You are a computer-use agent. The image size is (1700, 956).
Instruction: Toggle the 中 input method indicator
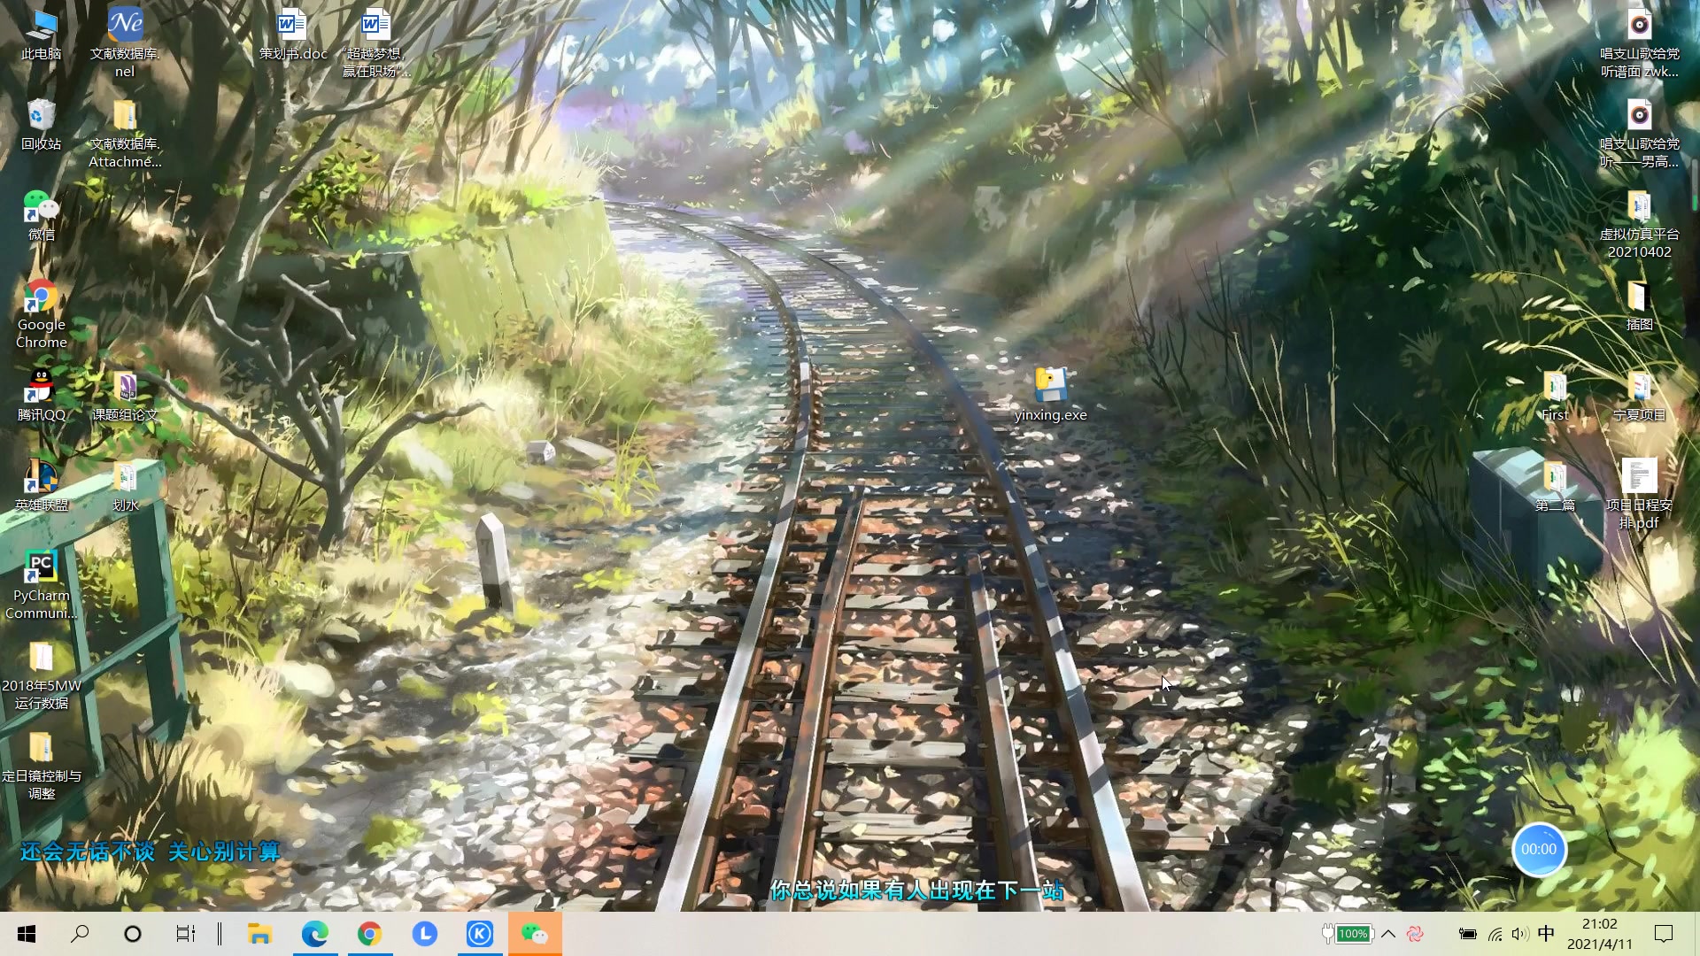point(1546,934)
